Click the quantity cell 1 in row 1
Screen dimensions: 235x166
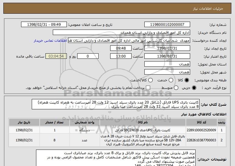pyautogui.click(x=55, y=130)
